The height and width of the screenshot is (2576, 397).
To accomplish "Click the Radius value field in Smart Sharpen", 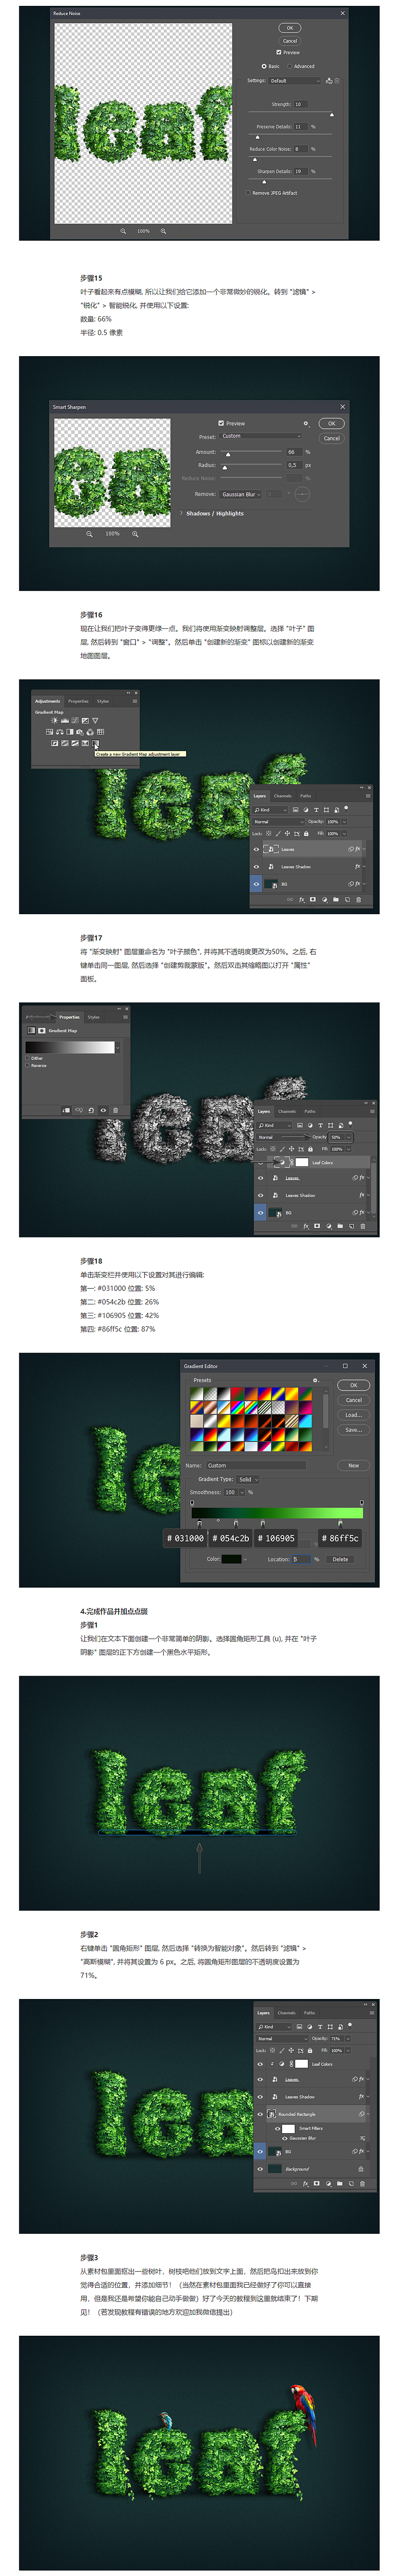I will click(x=294, y=465).
